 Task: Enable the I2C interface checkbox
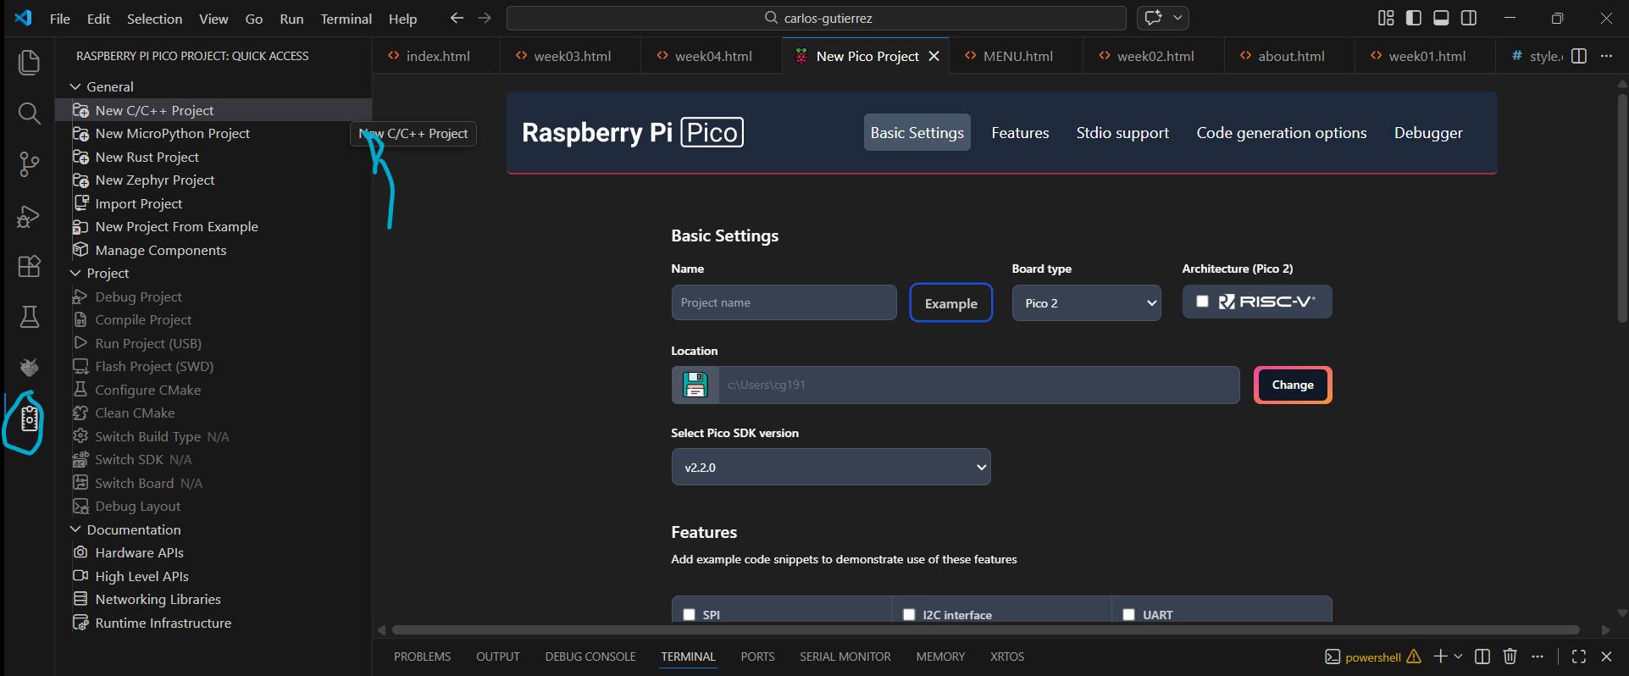[x=909, y=615]
